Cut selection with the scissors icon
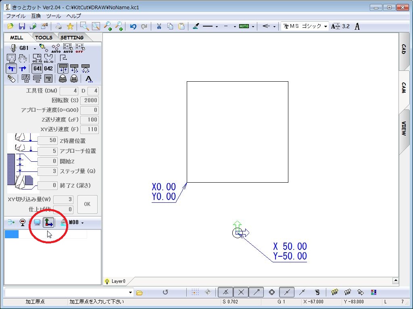The width and height of the screenshot is (413, 309). [159, 26]
